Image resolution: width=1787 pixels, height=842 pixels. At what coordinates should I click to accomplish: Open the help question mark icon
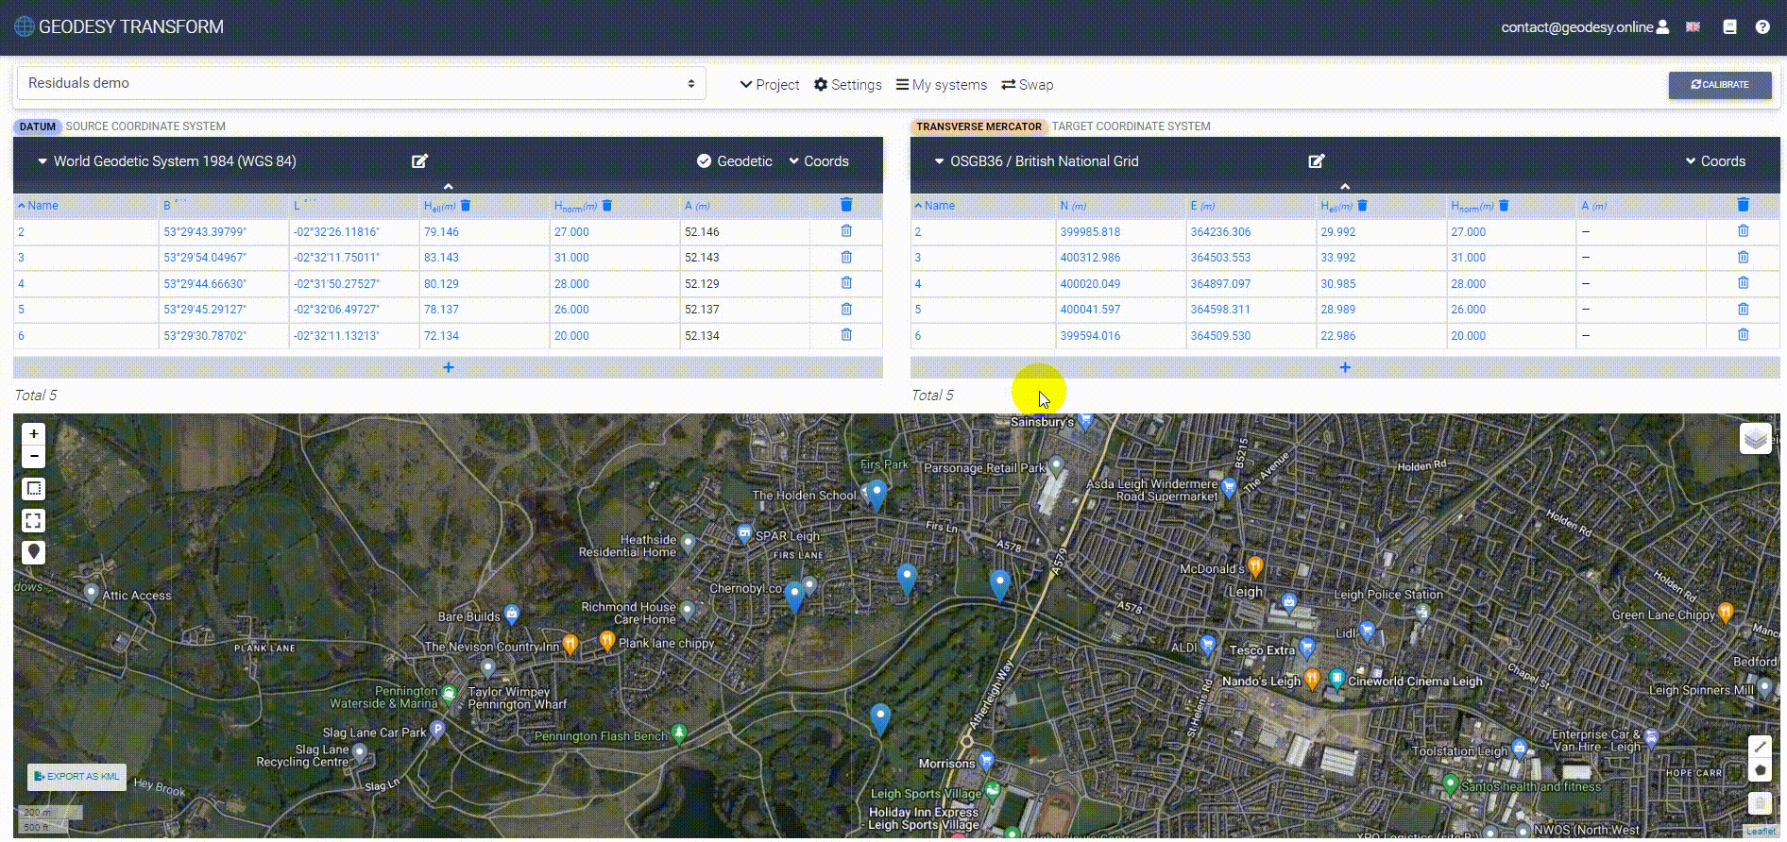pyautogui.click(x=1762, y=27)
